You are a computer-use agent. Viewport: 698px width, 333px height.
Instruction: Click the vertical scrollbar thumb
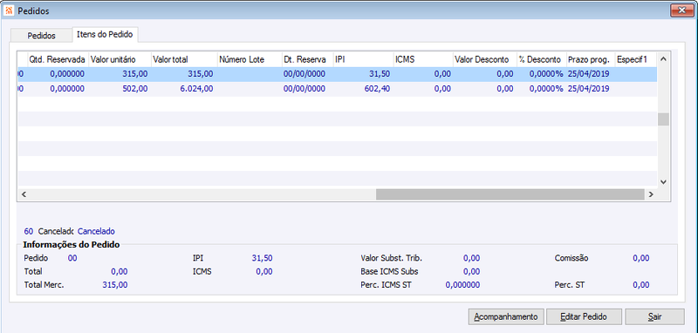(x=663, y=119)
